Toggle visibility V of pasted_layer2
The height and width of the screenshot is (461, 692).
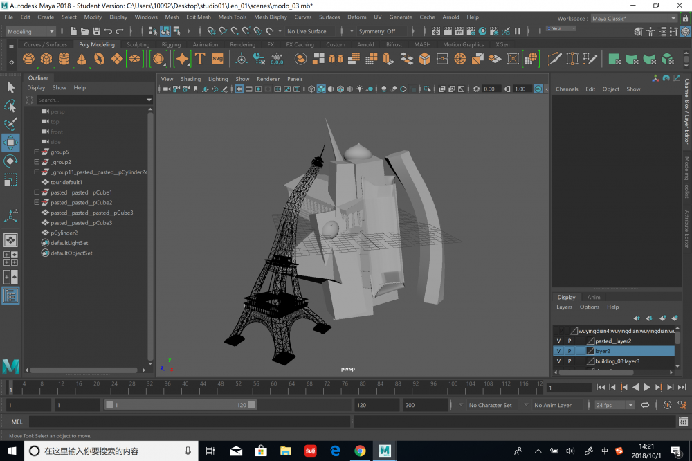558,341
